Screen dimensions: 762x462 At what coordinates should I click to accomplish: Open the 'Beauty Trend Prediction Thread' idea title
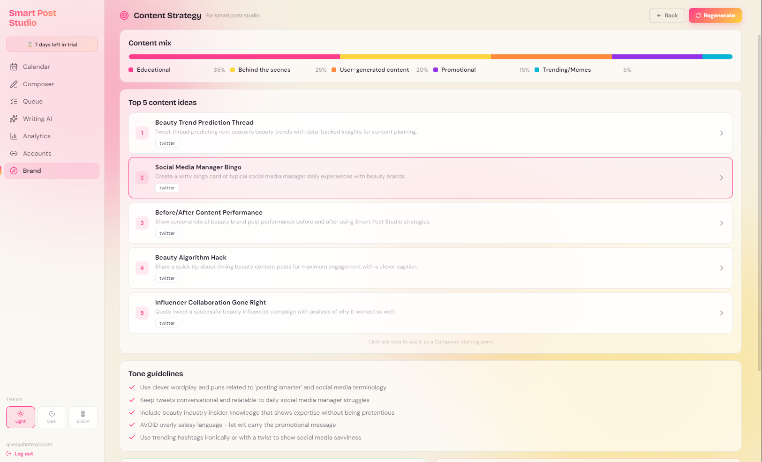[x=204, y=123]
